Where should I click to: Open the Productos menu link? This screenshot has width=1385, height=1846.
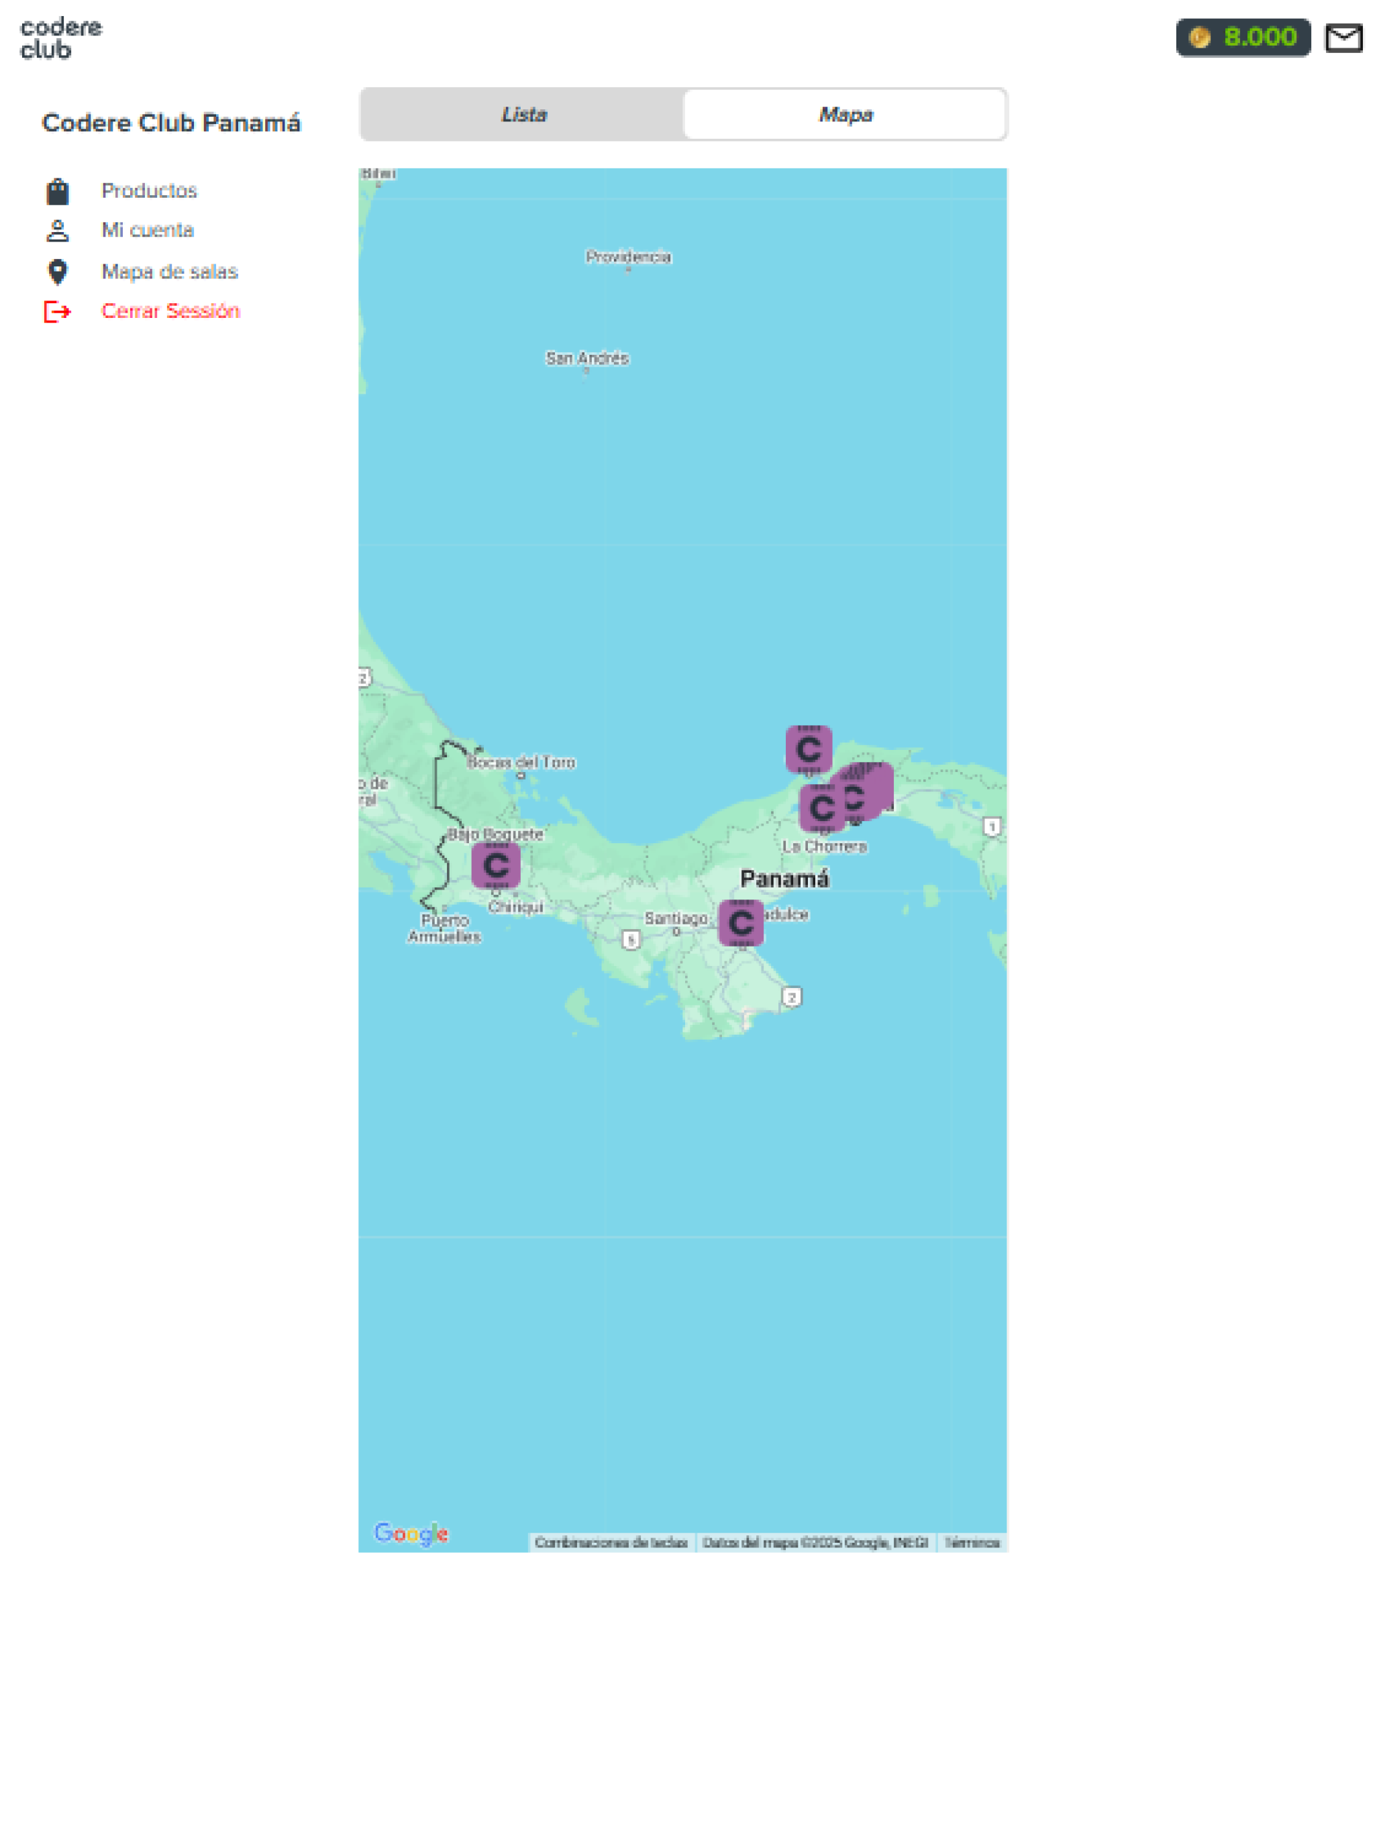pos(148,191)
